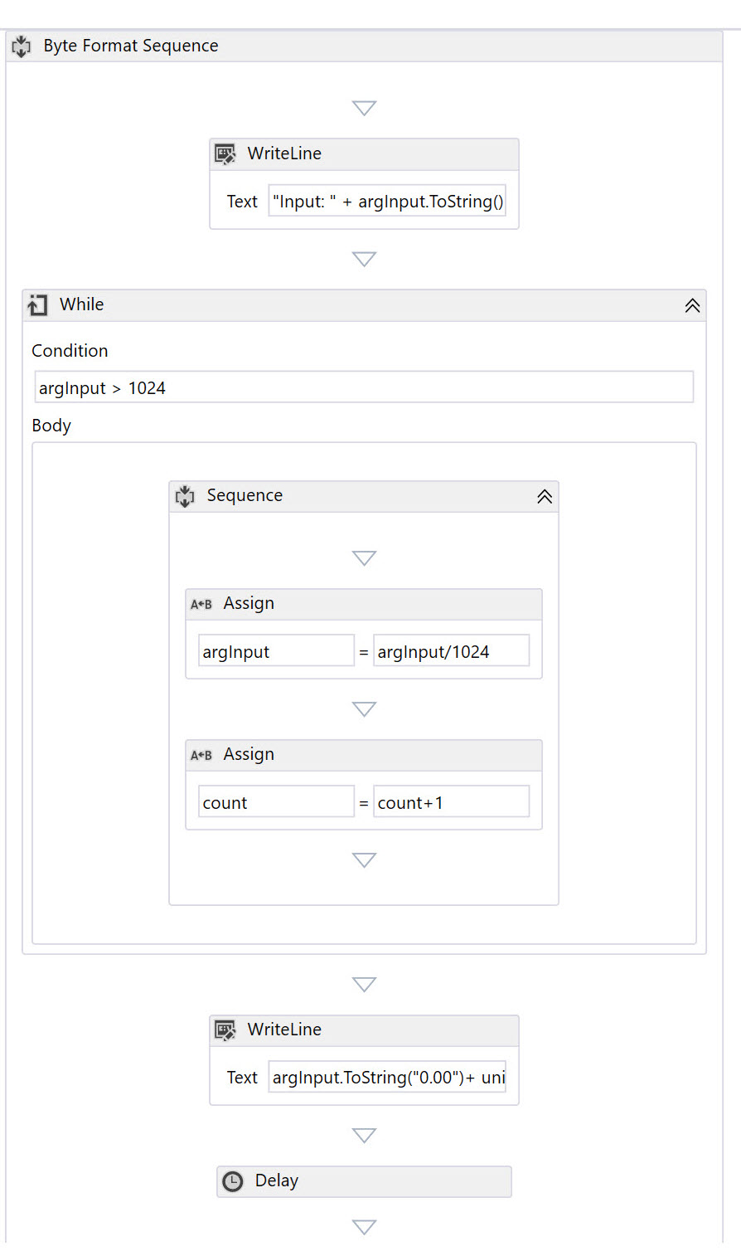Select the While activity header title
The height and width of the screenshot is (1251, 741).
82,304
